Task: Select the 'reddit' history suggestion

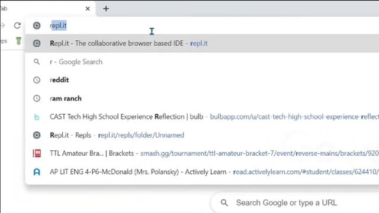Action: pos(202,80)
